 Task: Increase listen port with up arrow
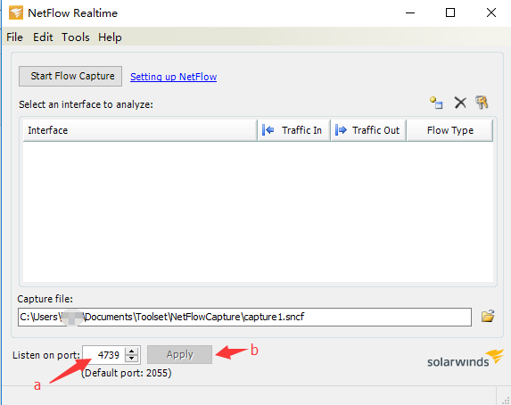click(x=132, y=351)
